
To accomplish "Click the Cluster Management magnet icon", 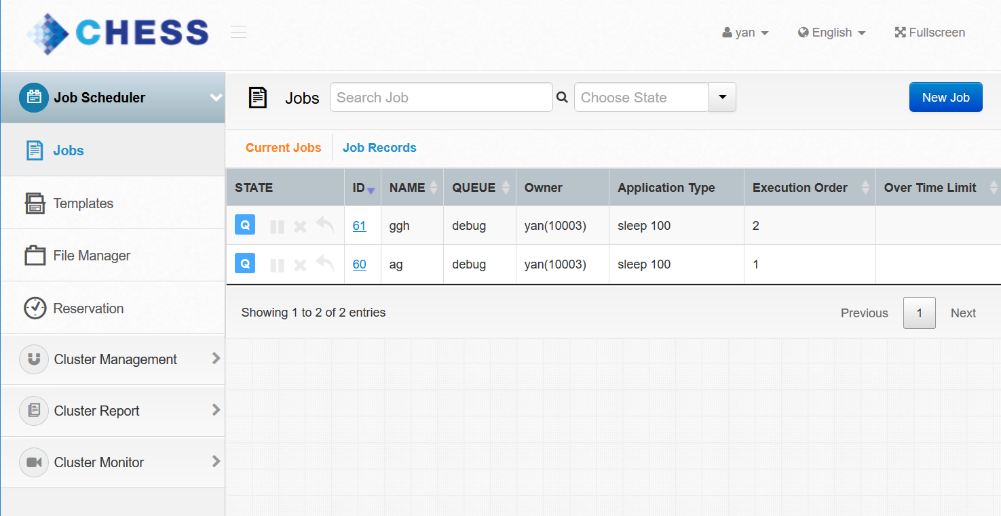I will (x=34, y=359).
